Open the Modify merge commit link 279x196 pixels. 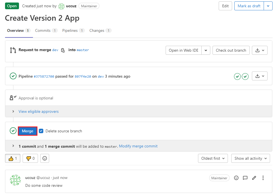(x=138, y=146)
